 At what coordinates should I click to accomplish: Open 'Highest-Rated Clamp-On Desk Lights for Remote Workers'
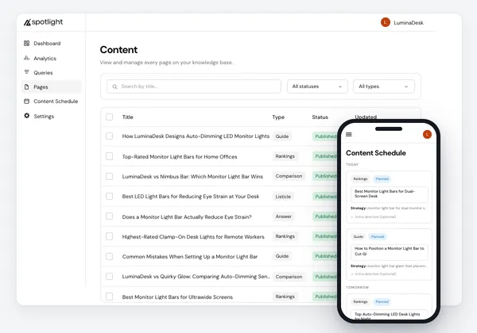pos(193,237)
